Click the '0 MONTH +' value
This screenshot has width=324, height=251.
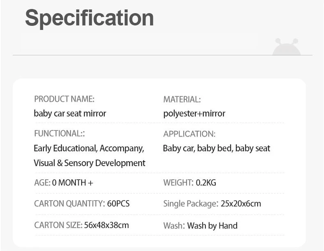pyautogui.click(x=73, y=183)
